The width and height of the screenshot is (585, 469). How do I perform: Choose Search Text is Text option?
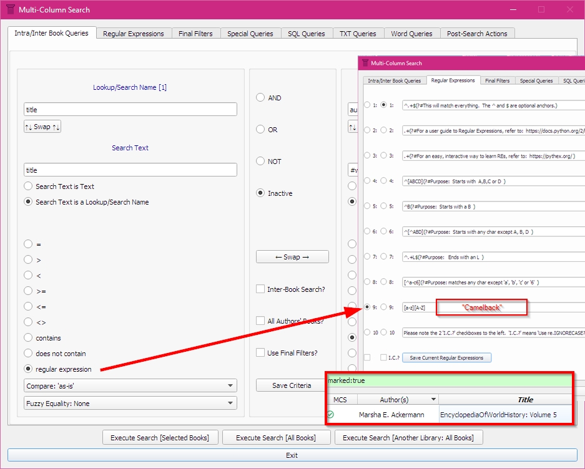28,186
